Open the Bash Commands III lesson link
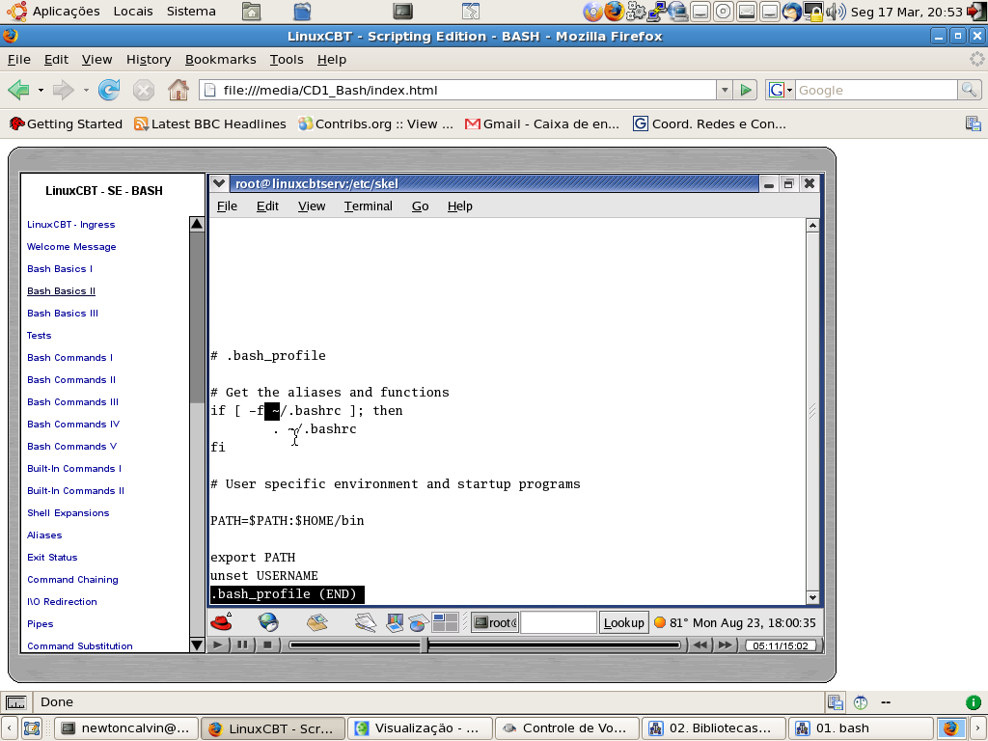The image size is (988, 741). click(72, 402)
